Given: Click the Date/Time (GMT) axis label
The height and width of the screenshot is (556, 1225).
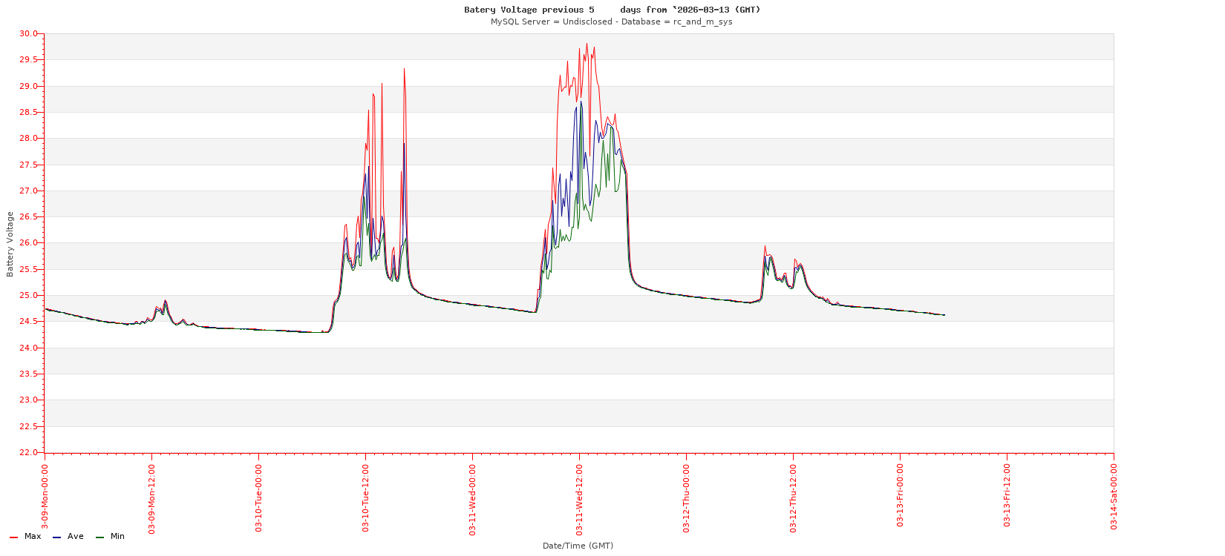Looking at the screenshot, I should coord(578,546).
